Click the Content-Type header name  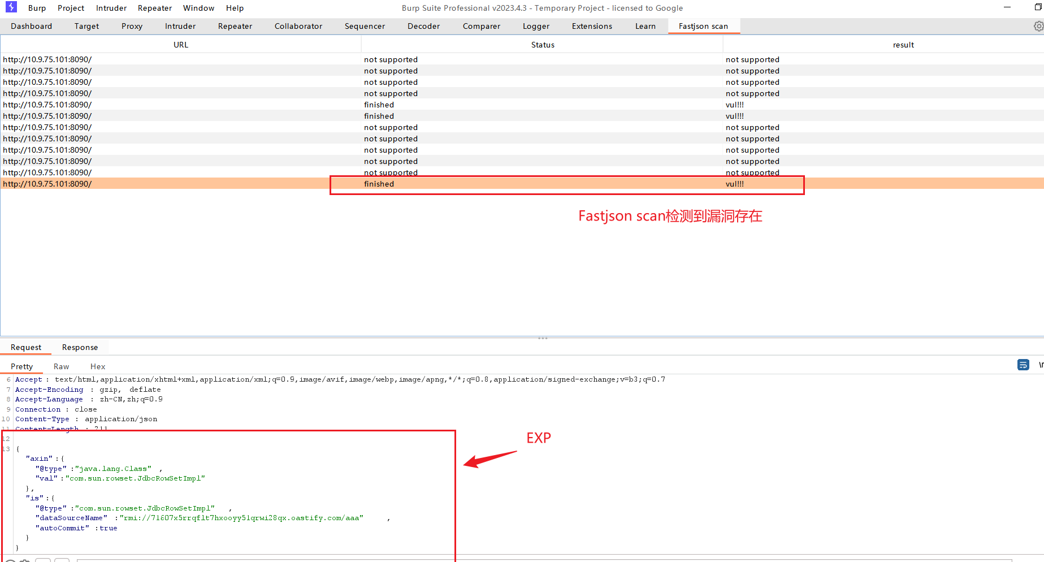[42, 419]
